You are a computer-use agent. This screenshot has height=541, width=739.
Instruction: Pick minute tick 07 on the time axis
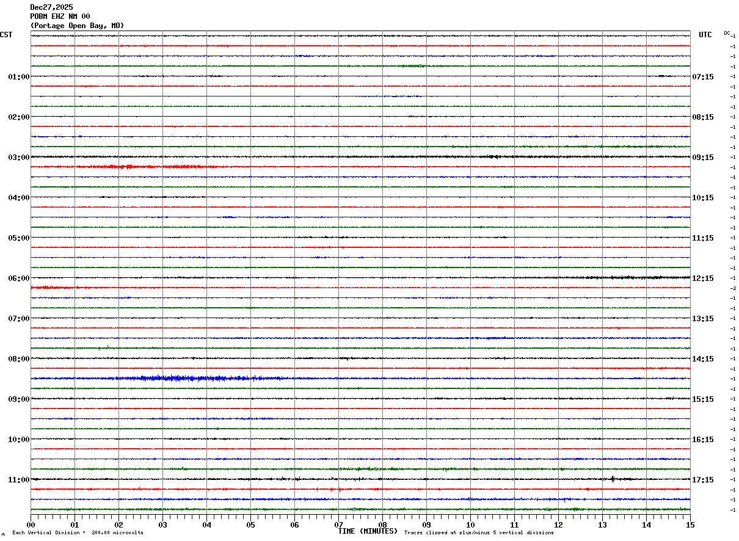pyautogui.click(x=338, y=525)
